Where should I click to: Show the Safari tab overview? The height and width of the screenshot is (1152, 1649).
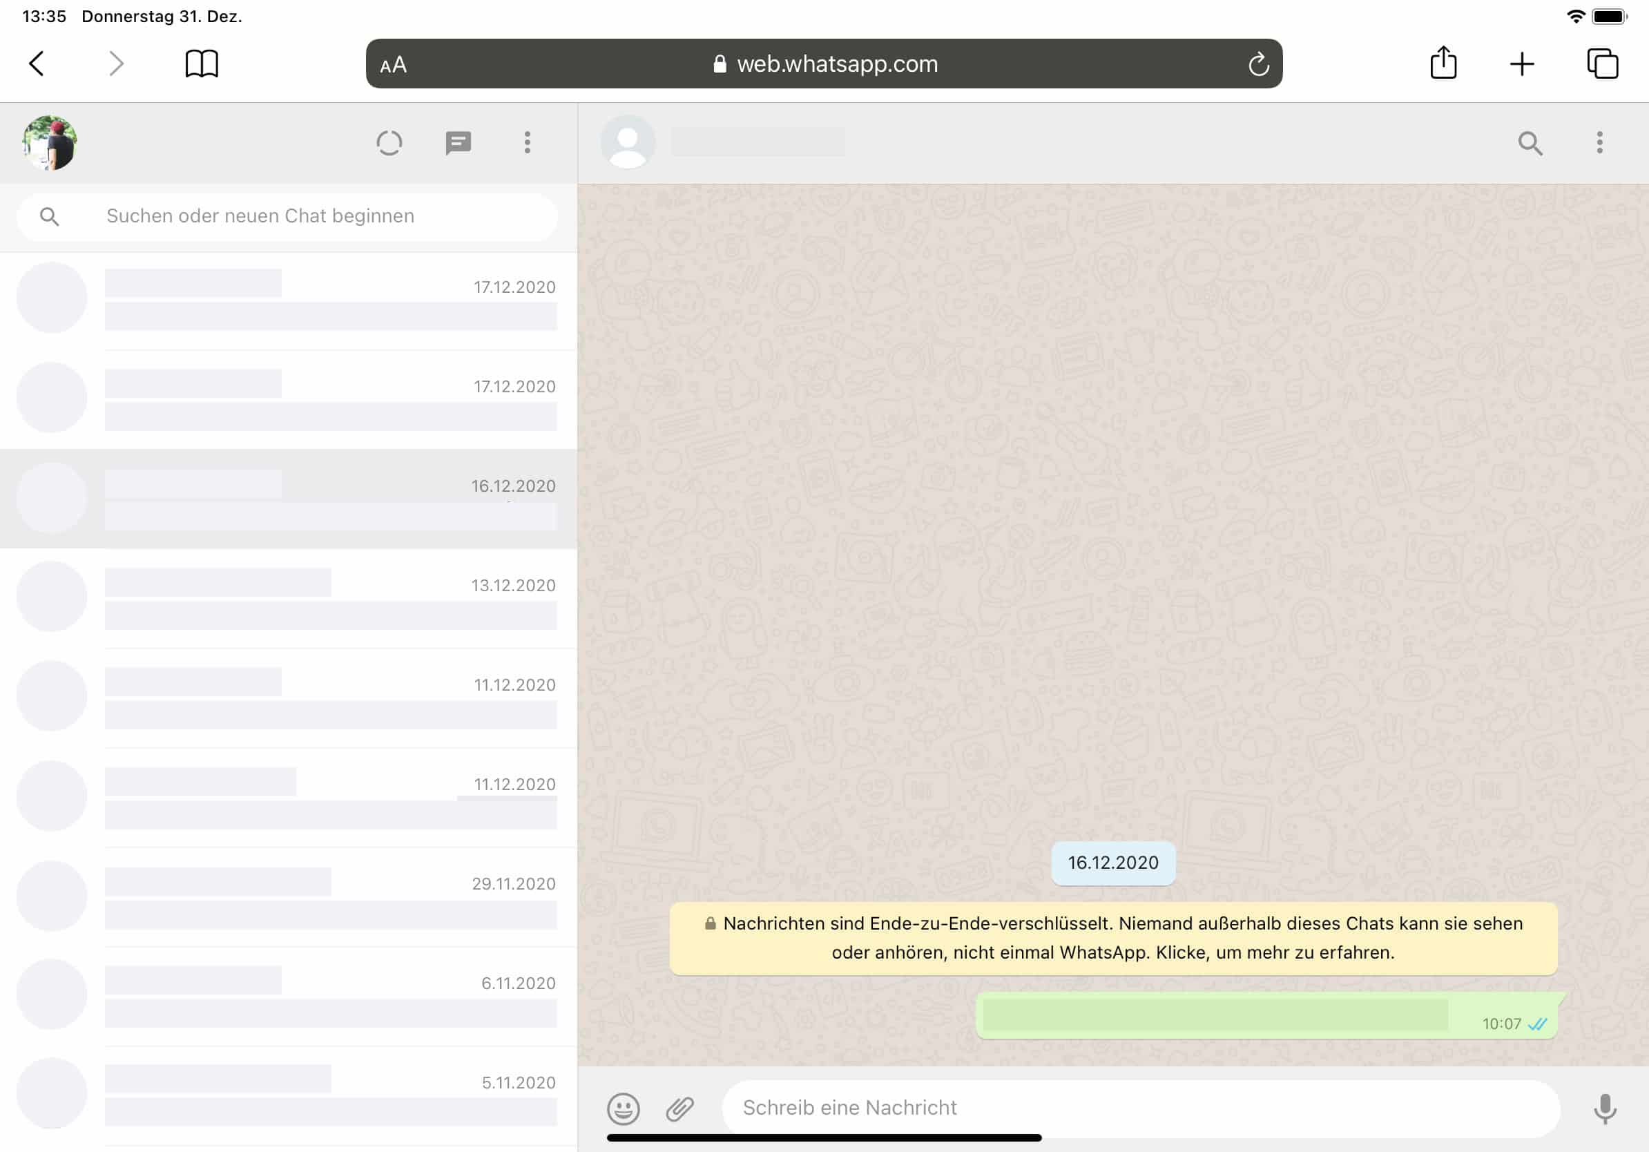pyautogui.click(x=1602, y=64)
